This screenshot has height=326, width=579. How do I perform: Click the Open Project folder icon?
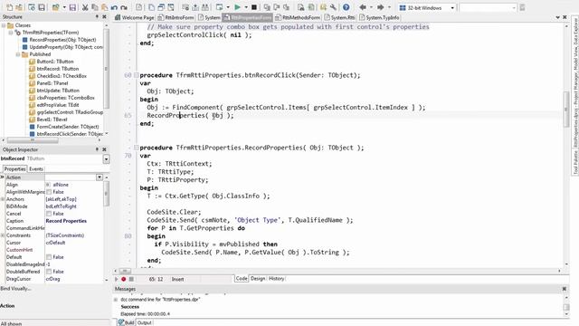pyautogui.click(x=55, y=7)
